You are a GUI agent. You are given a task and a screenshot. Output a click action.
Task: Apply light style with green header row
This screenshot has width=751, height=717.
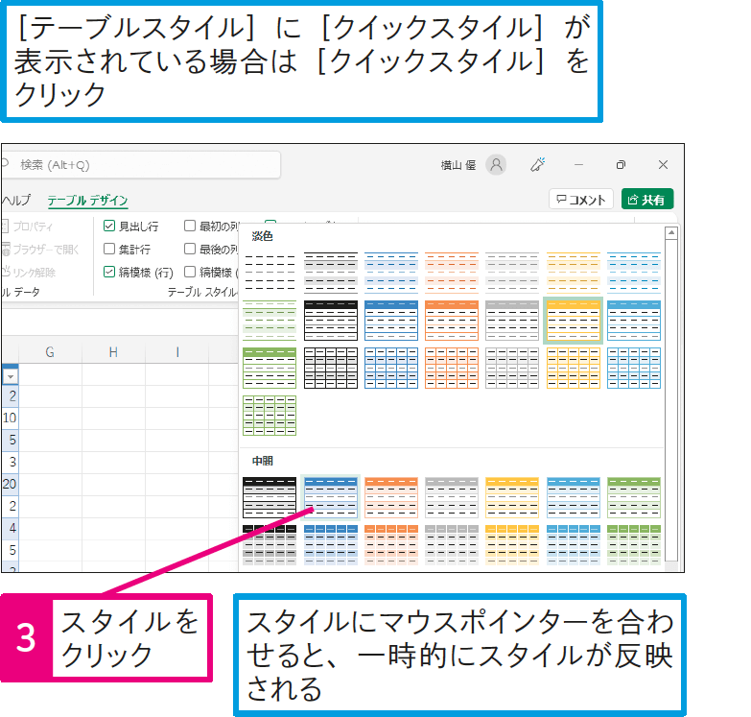[x=270, y=368]
